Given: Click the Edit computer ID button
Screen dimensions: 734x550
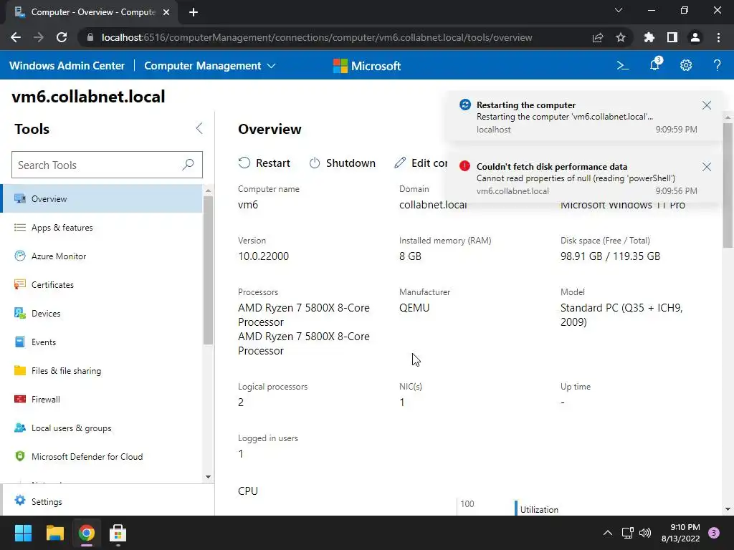Looking at the screenshot, I should tap(420, 163).
